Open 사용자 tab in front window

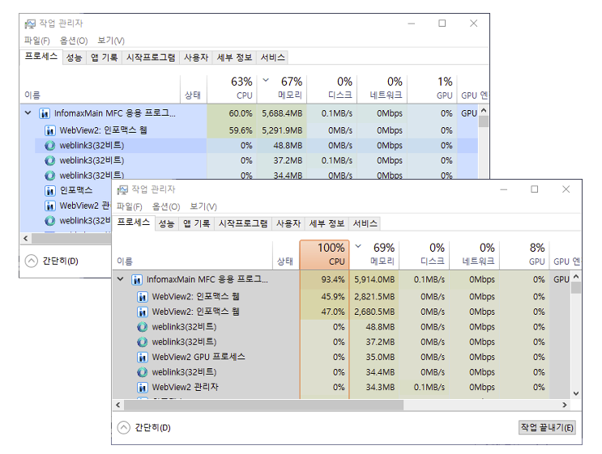288,223
